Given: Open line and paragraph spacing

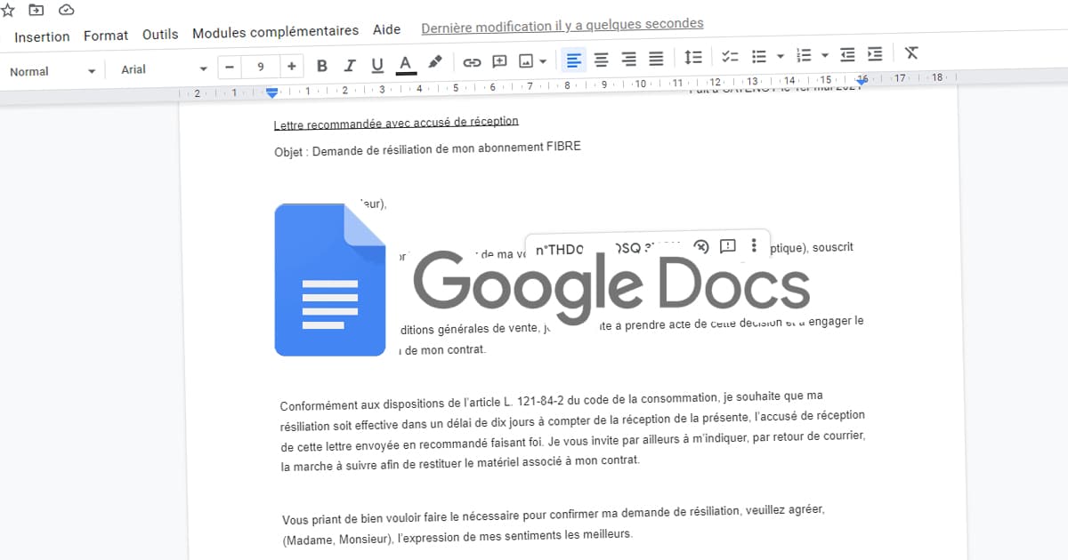Looking at the screenshot, I should 693,57.
